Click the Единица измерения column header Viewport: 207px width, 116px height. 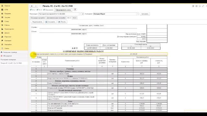point(113,61)
